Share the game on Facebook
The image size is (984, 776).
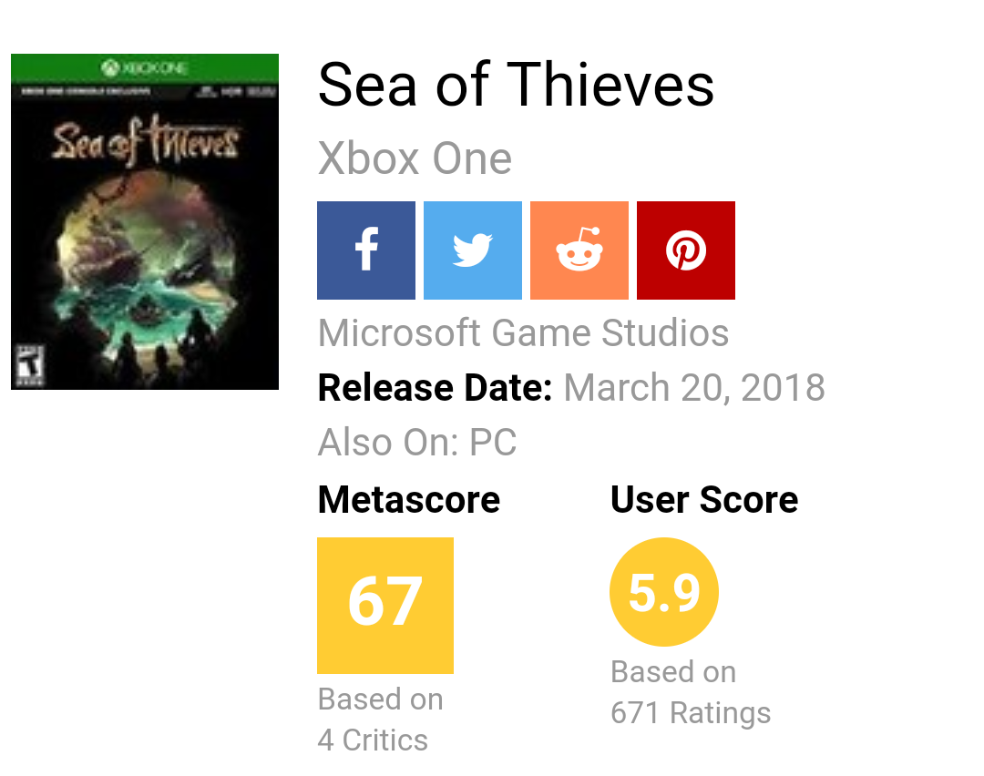click(366, 250)
